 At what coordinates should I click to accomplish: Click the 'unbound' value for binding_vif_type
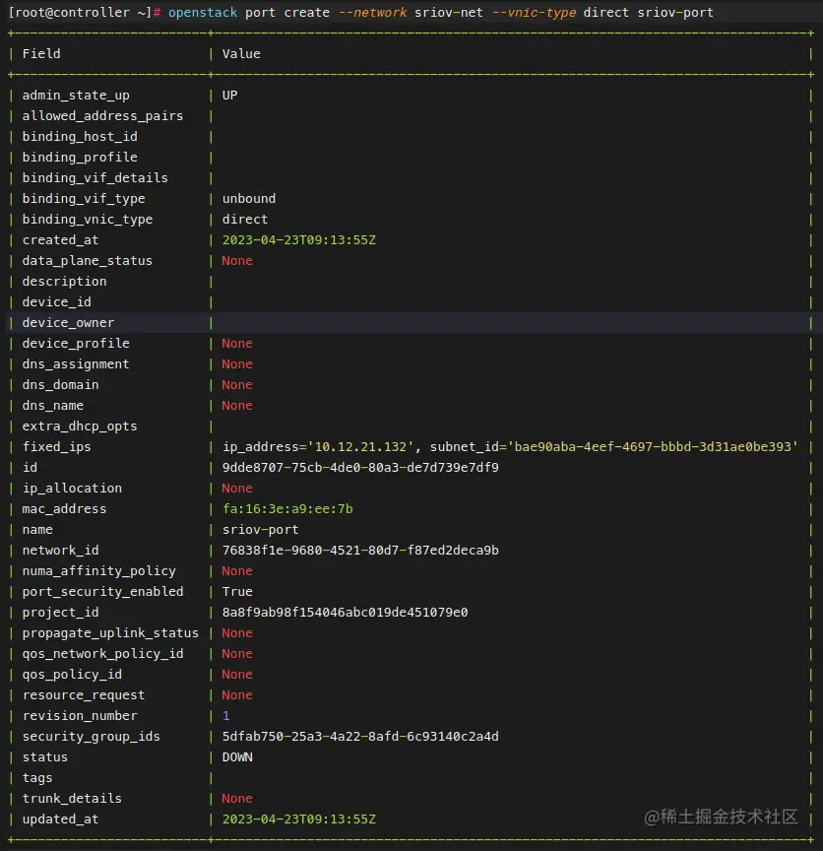[x=249, y=199]
